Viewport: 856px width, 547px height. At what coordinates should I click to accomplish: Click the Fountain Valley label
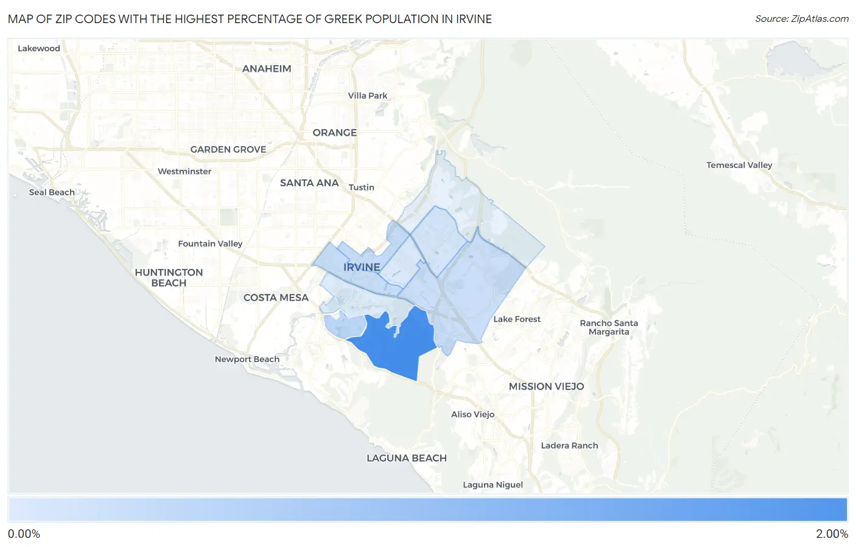(x=210, y=244)
